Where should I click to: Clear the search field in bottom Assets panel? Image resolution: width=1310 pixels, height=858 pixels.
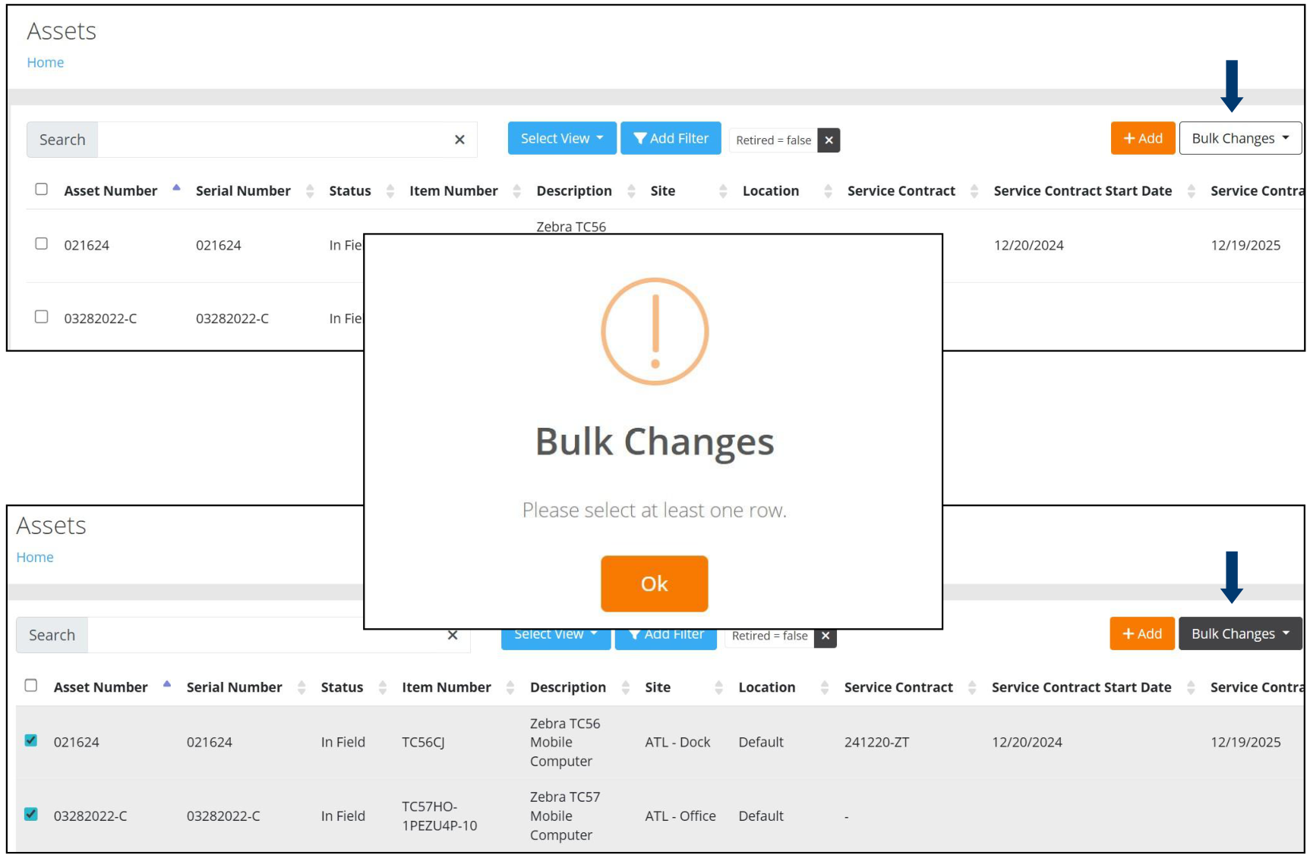tap(453, 636)
